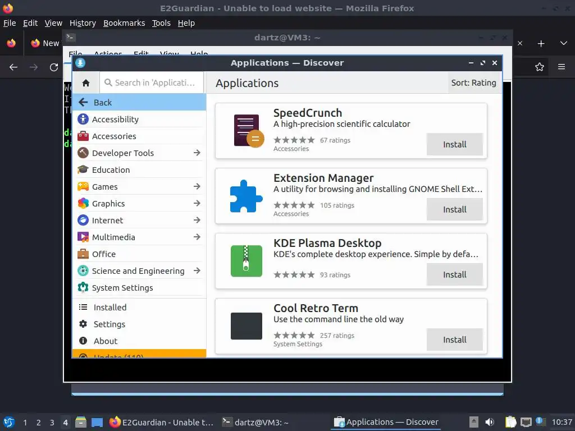Screen dimensions: 575x431
Task: Switch to virtual desktop 3
Action: [x=52, y=423]
